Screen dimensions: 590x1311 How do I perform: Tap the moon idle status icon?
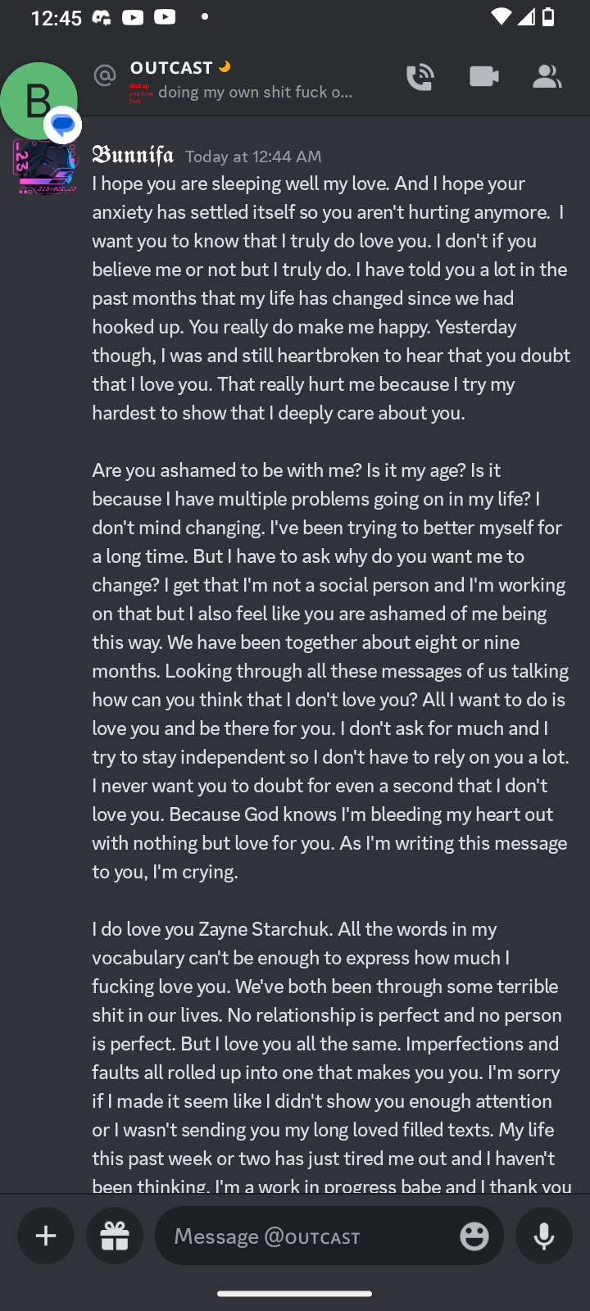225,67
